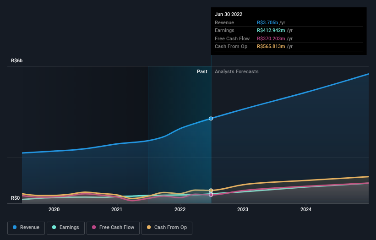Click the R$0 y-axis label
This screenshot has height=240, width=376.
click(x=16, y=198)
